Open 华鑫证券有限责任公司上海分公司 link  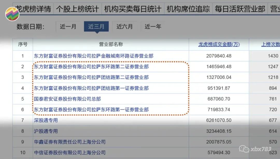[x=70, y=142]
